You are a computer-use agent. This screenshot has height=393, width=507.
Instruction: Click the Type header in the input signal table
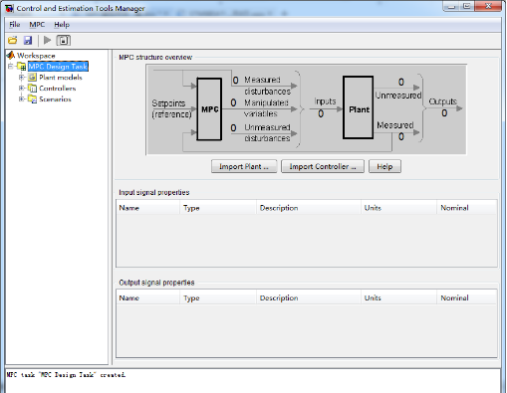click(218, 208)
